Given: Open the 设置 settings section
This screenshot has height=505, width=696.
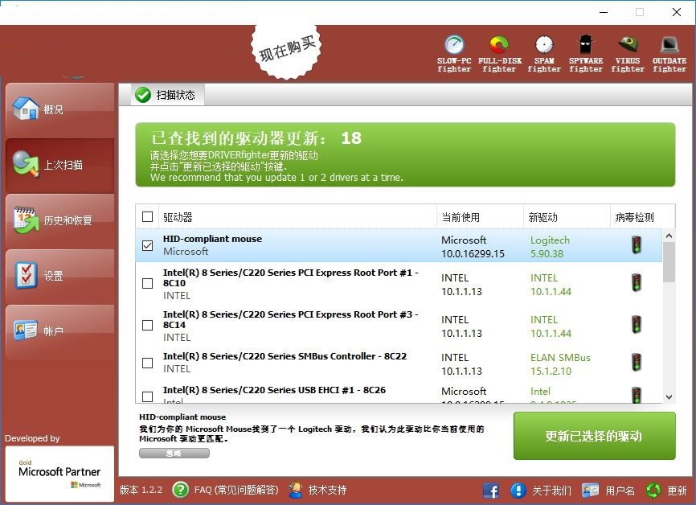Looking at the screenshot, I should pyautogui.click(x=60, y=276).
